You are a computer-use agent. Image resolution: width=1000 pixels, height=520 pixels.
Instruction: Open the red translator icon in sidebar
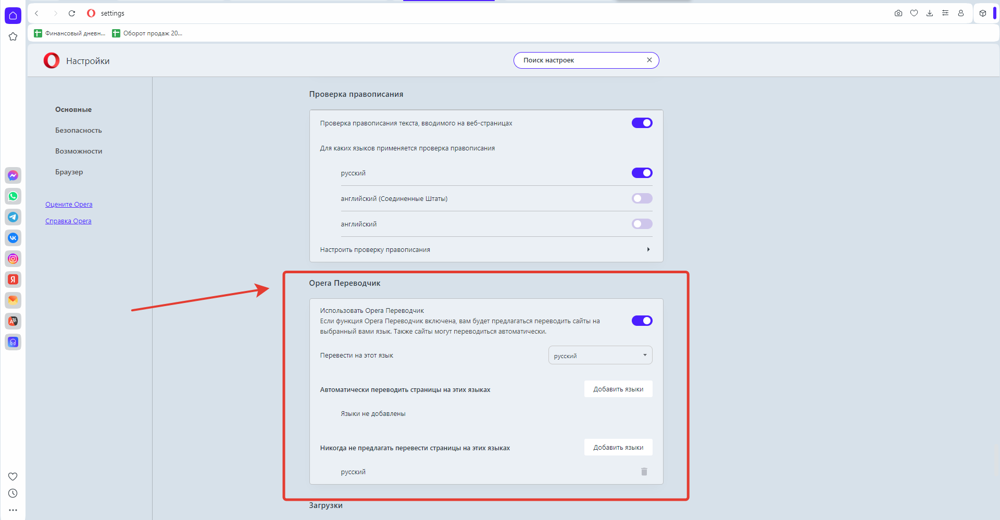tap(13, 321)
